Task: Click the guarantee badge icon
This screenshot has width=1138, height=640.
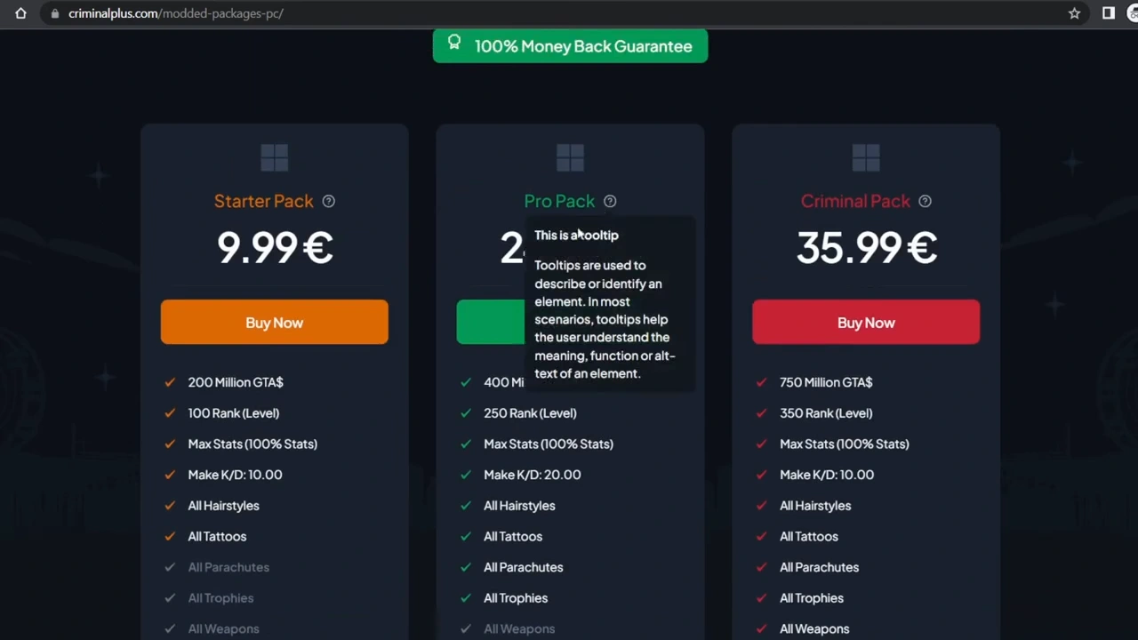Action: (x=454, y=42)
